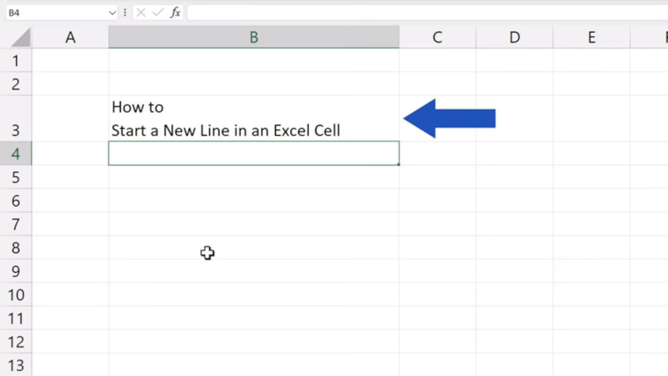Select column D header

[514, 37]
